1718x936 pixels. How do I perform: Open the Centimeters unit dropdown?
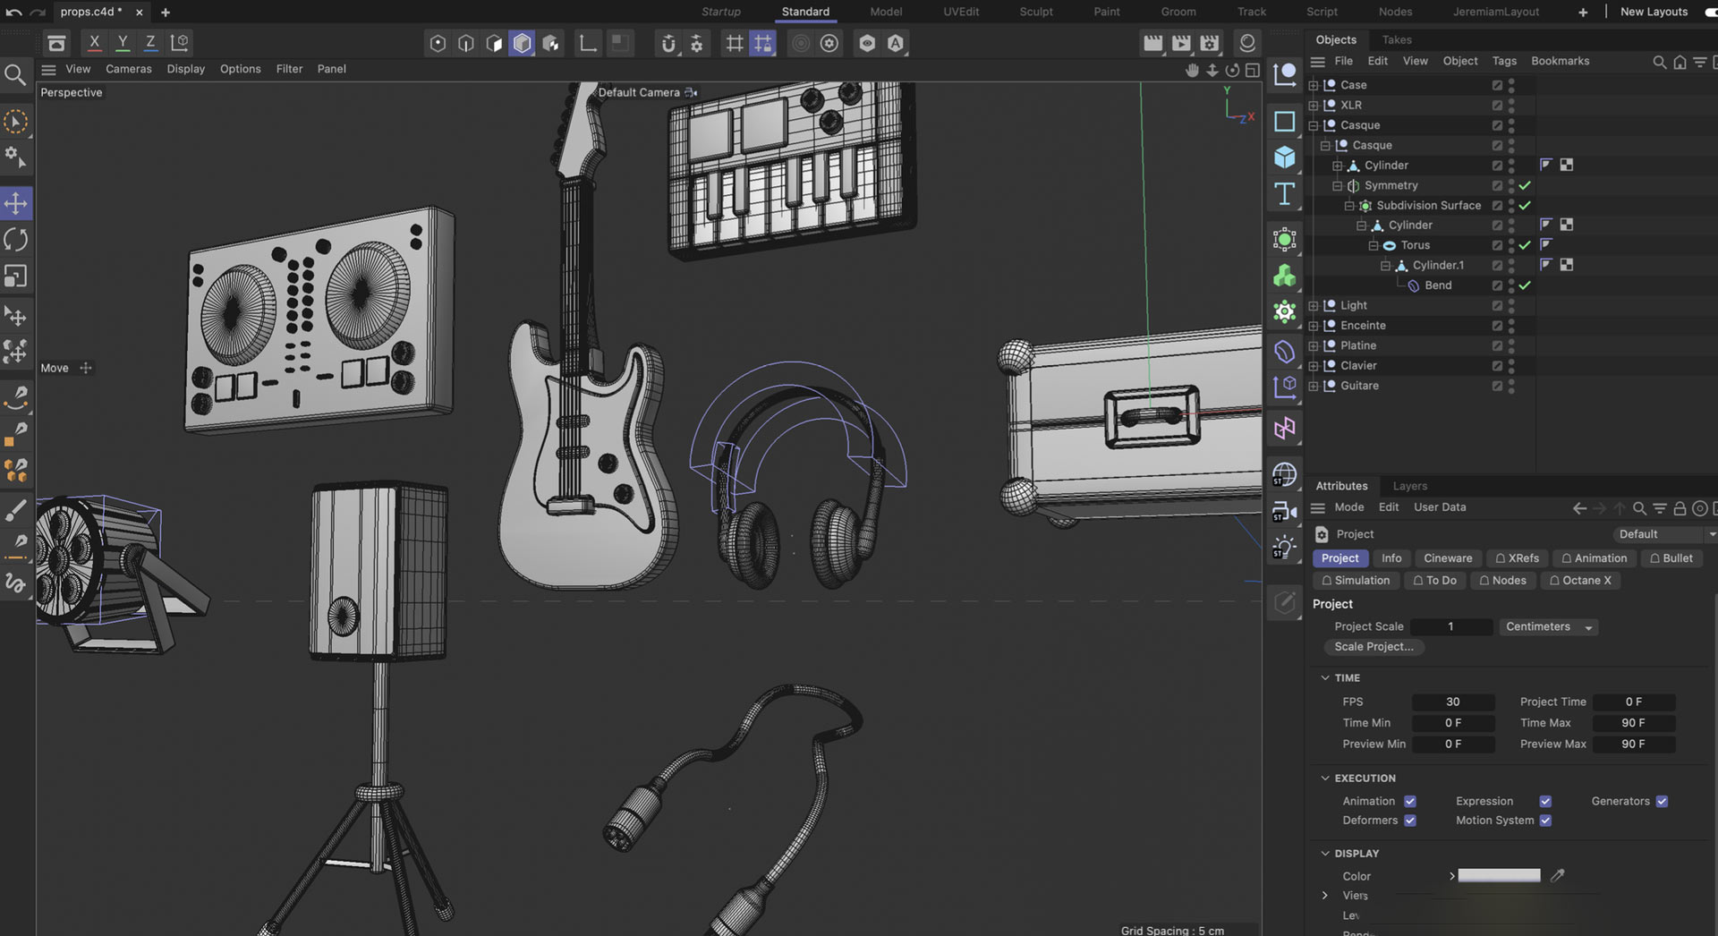(x=1548, y=626)
